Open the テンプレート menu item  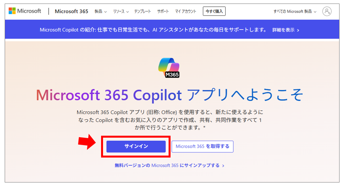[x=142, y=11]
